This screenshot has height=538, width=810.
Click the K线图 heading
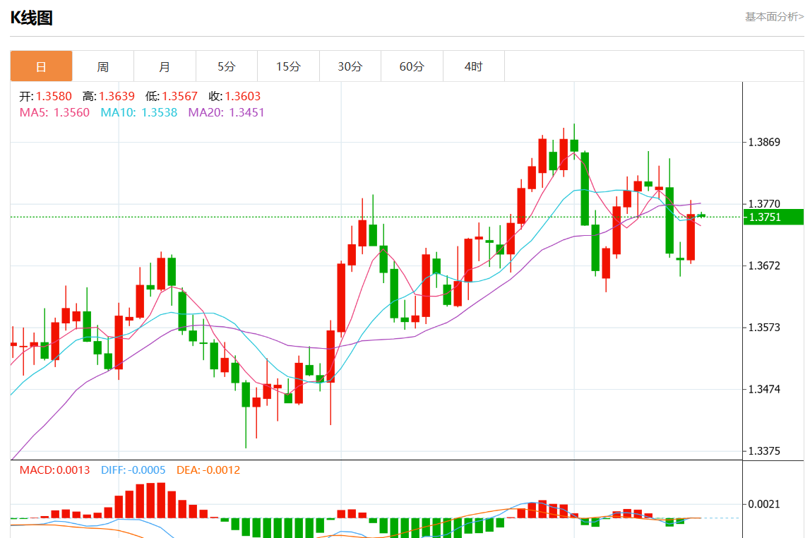pyautogui.click(x=32, y=18)
